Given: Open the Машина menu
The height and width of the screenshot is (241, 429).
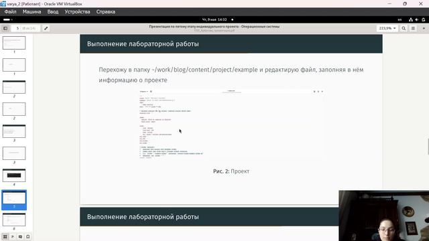Looking at the screenshot, I should pyautogui.click(x=32, y=12).
